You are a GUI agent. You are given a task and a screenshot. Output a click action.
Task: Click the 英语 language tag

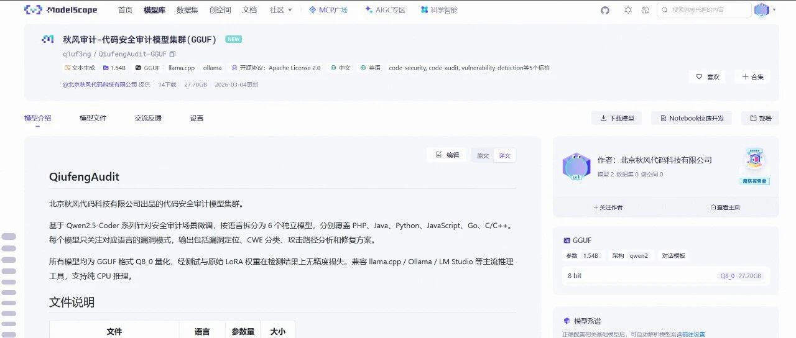click(x=371, y=68)
